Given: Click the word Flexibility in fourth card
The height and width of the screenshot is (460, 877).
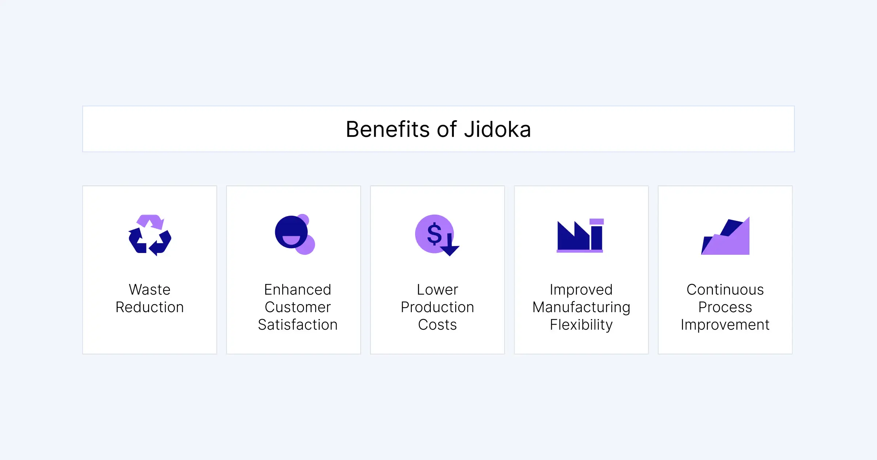Looking at the screenshot, I should [581, 325].
